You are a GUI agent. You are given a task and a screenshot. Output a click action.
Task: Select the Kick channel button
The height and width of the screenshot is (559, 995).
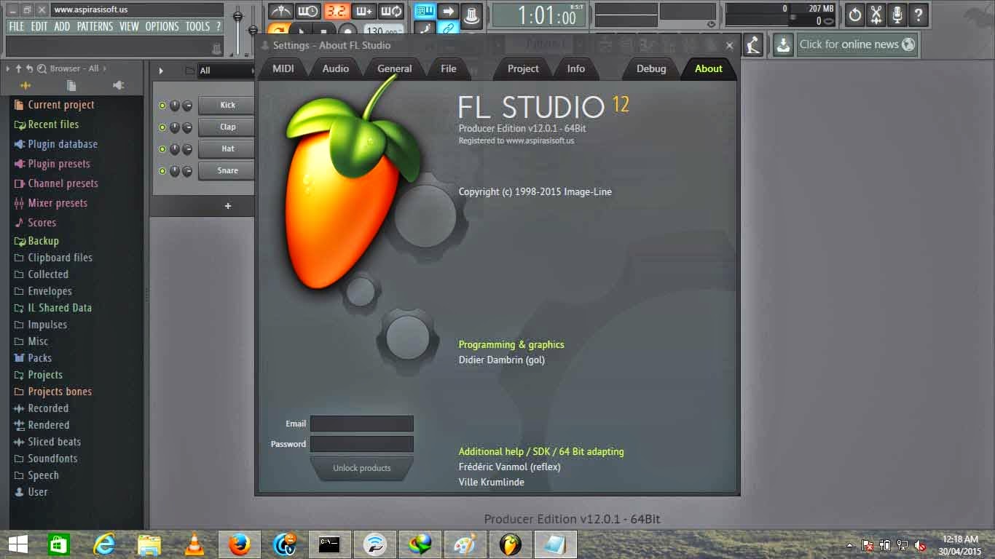coord(227,105)
